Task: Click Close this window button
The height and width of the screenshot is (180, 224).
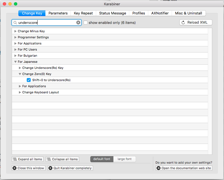Action: pos(29,168)
